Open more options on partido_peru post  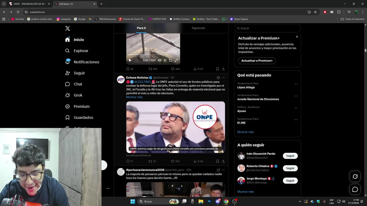(223, 170)
